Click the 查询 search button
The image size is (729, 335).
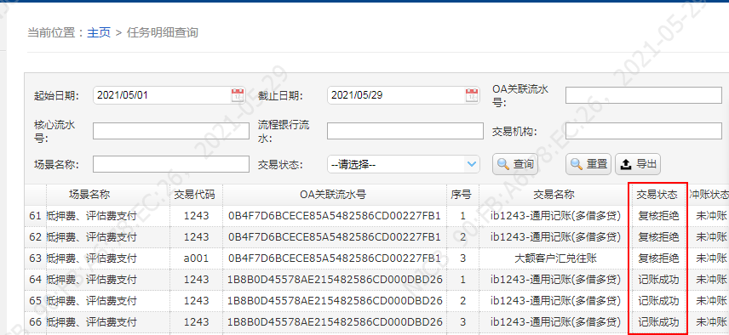coord(515,164)
